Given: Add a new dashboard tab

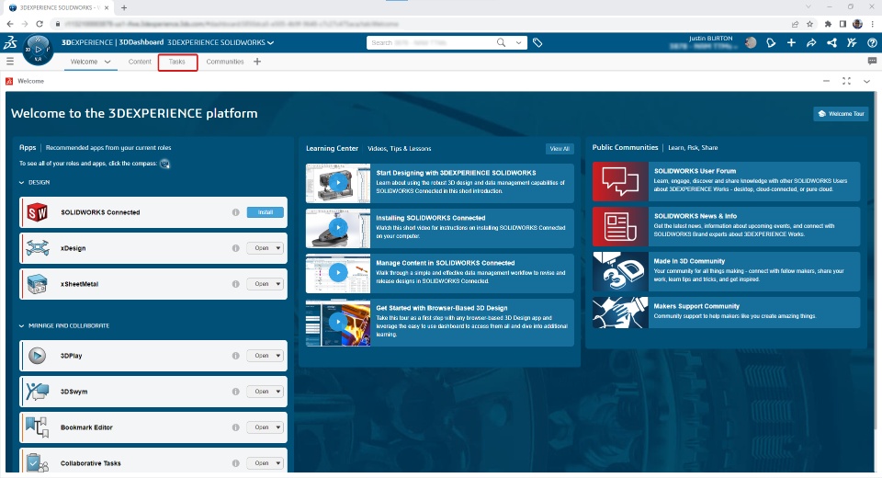Looking at the screenshot, I should pyautogui.click(x=257, y=62).
